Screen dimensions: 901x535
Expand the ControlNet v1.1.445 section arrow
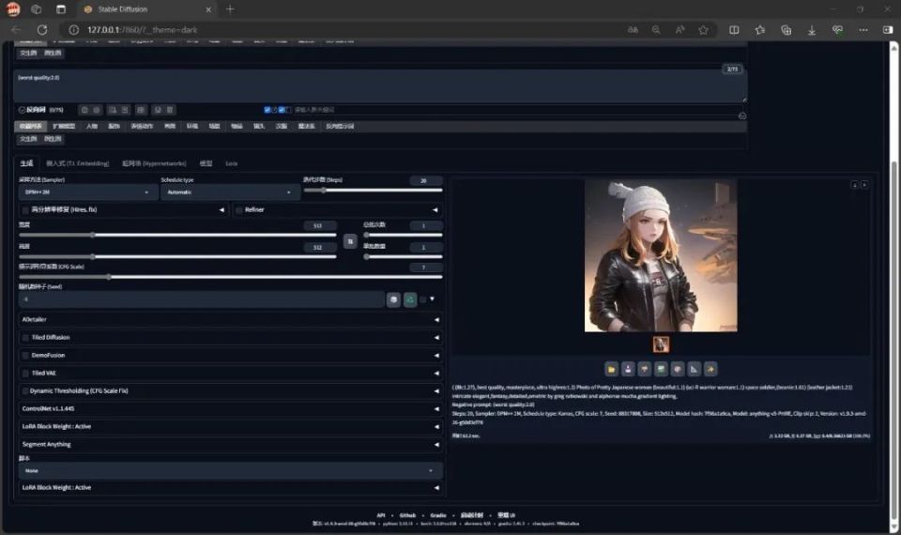coord(436,409)
